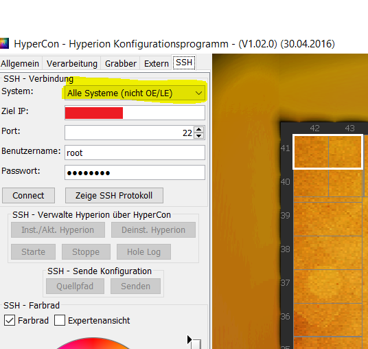Focus the Benutzername field containing root

click(x=135, y=153)
